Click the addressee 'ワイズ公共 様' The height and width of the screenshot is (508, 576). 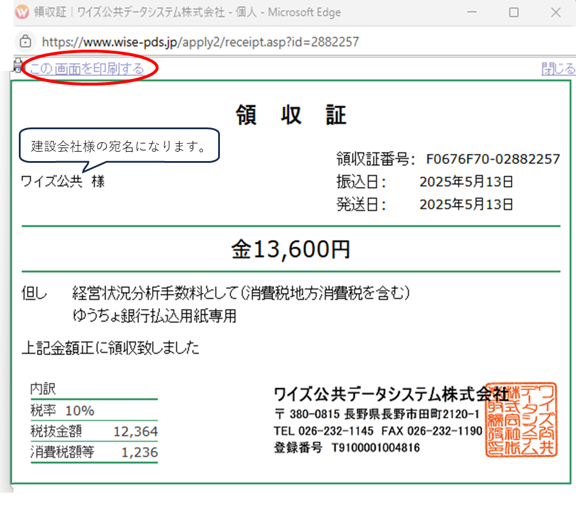63,181
